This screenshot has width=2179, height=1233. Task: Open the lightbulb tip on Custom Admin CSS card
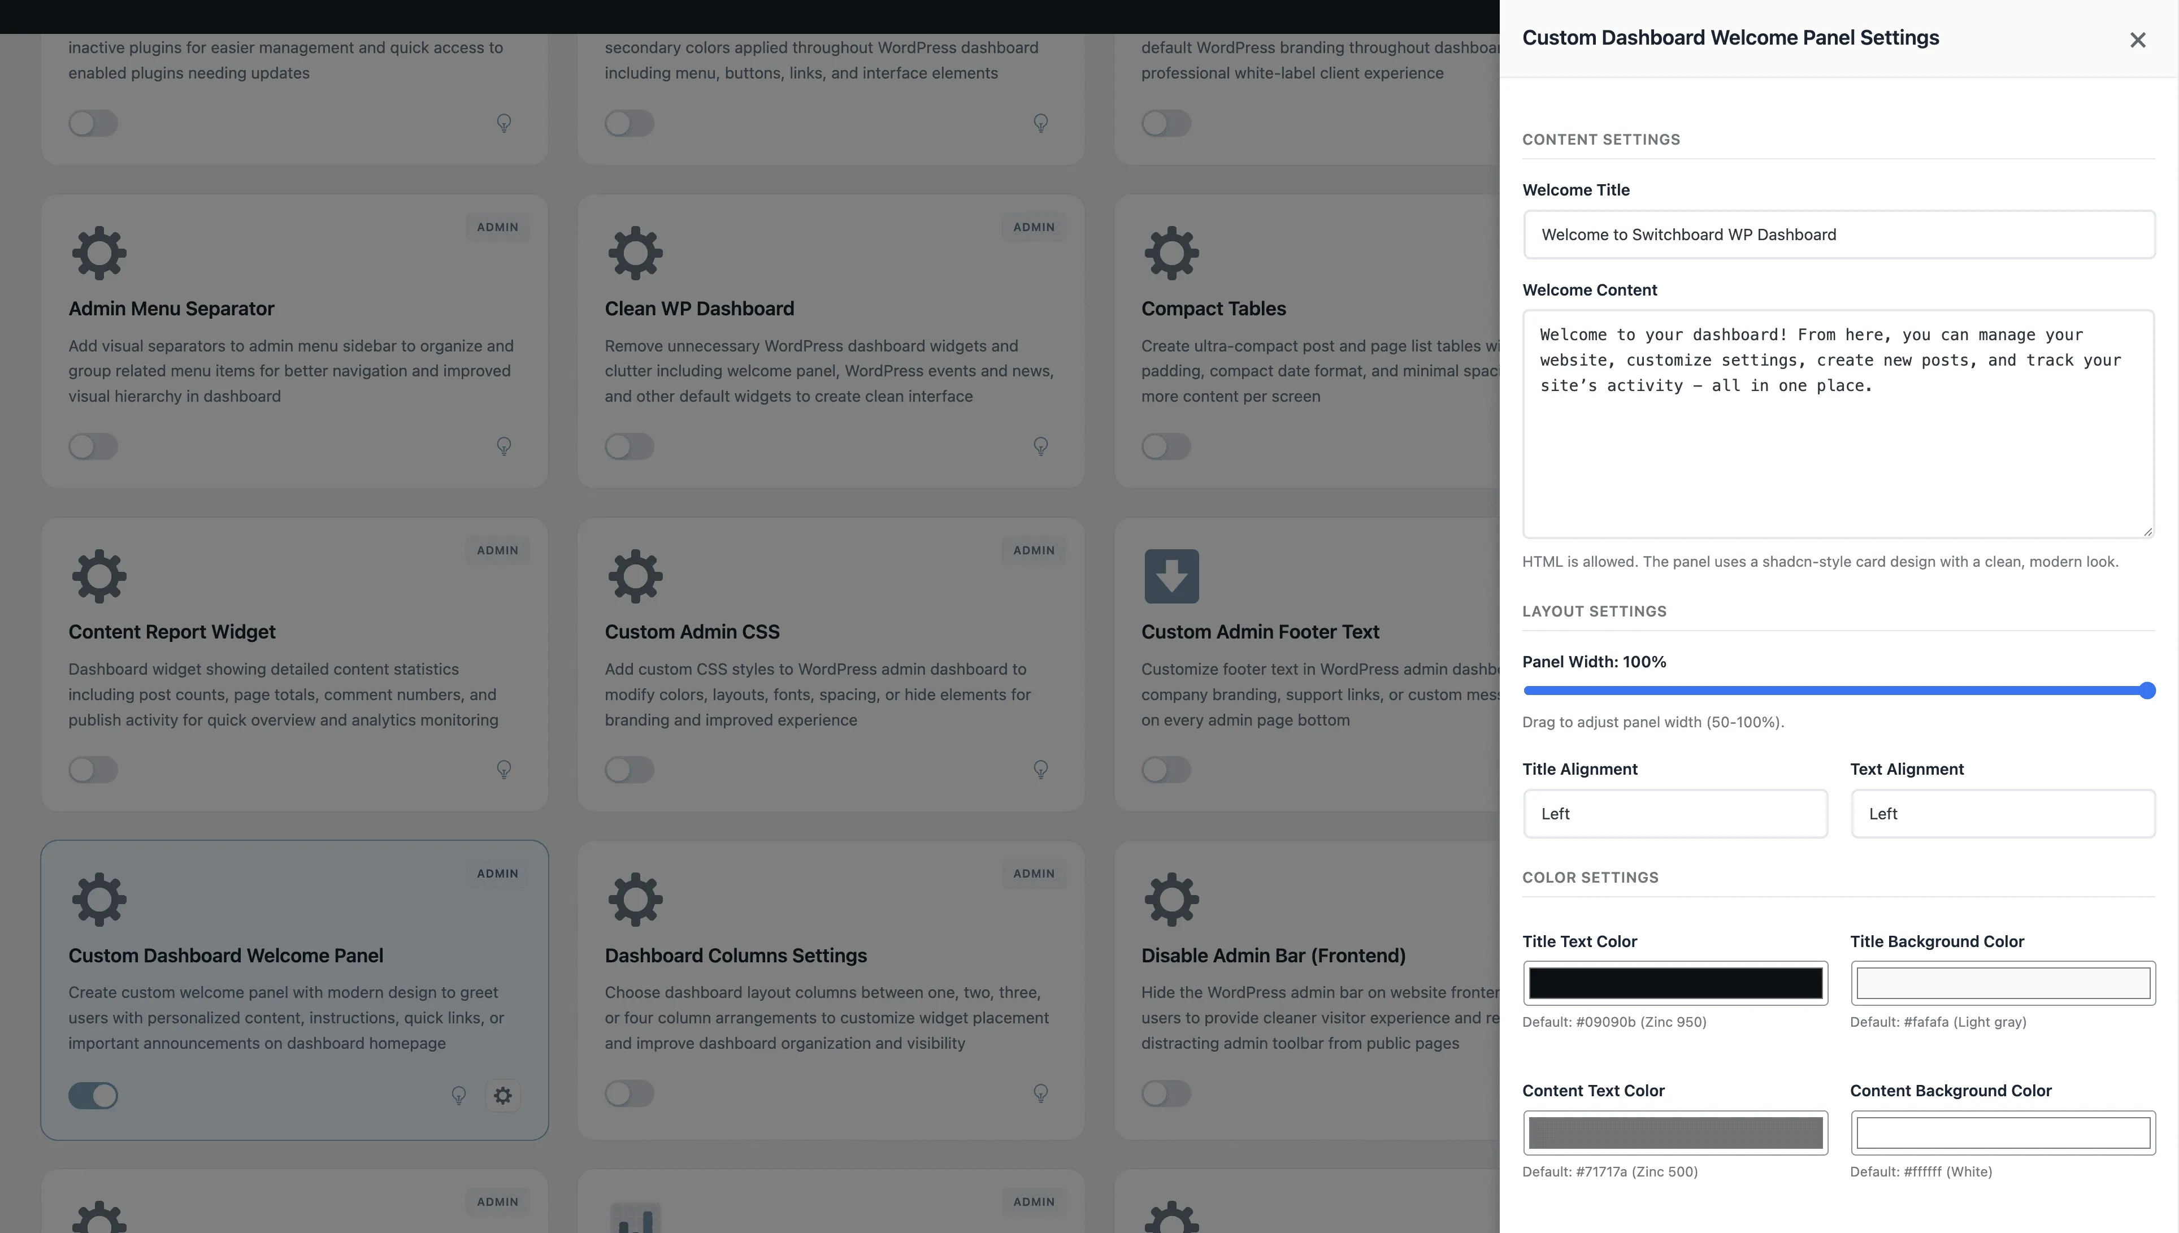(x=1040, y=769)
